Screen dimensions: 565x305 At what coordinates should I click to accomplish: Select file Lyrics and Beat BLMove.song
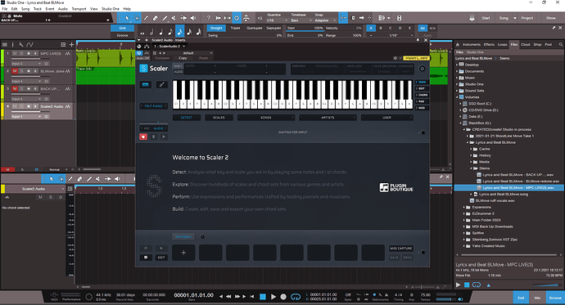(504, 195)
